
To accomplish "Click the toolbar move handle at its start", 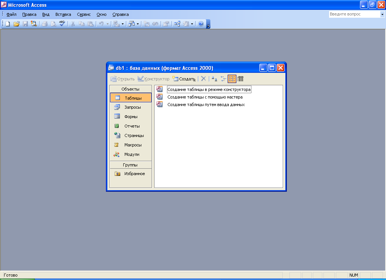I will coord(3,24).
